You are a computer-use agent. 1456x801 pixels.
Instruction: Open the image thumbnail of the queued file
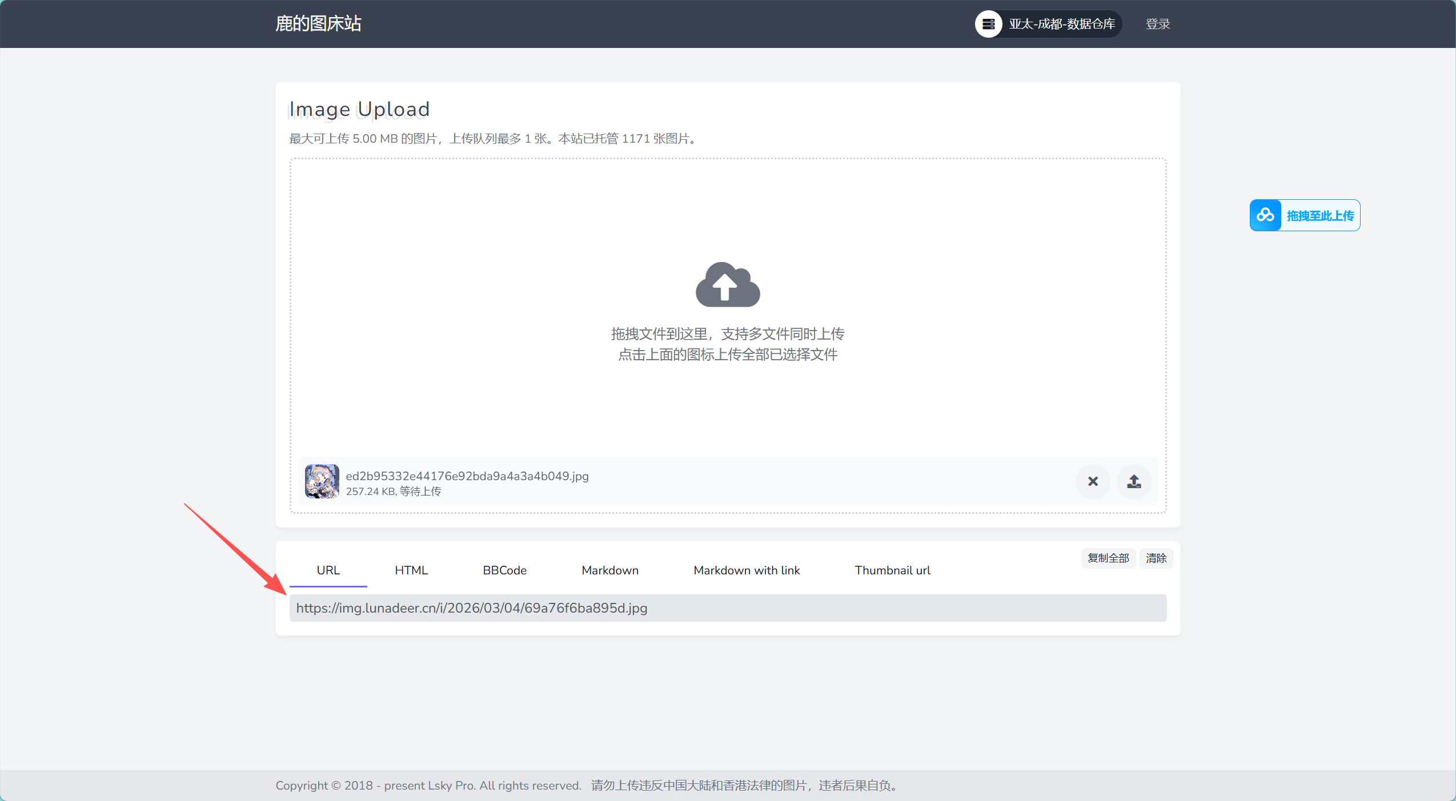tap(322, 481)
